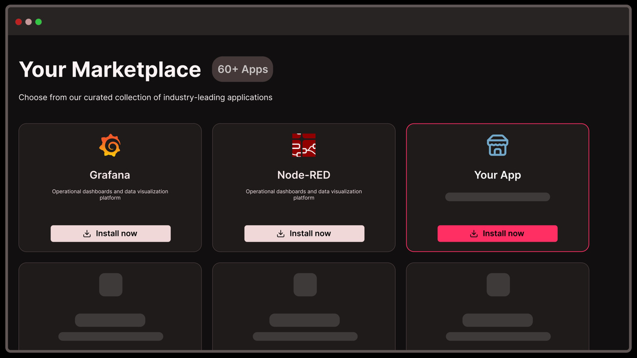Click the Your Marketplace heading
637x358 pixels.
click(x=110, y=69)
